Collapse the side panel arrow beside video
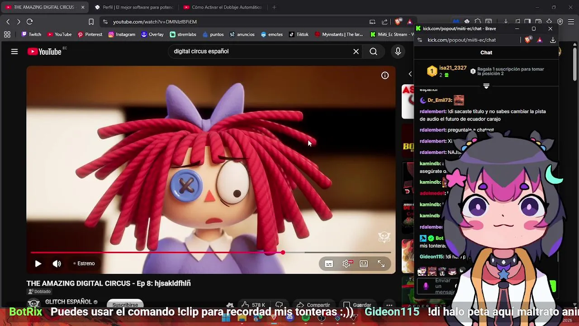This screenshot has height=326, width=579. click(x=410, y=74)
